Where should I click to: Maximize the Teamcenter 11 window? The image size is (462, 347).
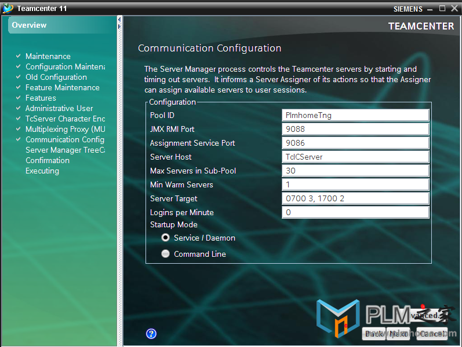click(x=442, y=9)
